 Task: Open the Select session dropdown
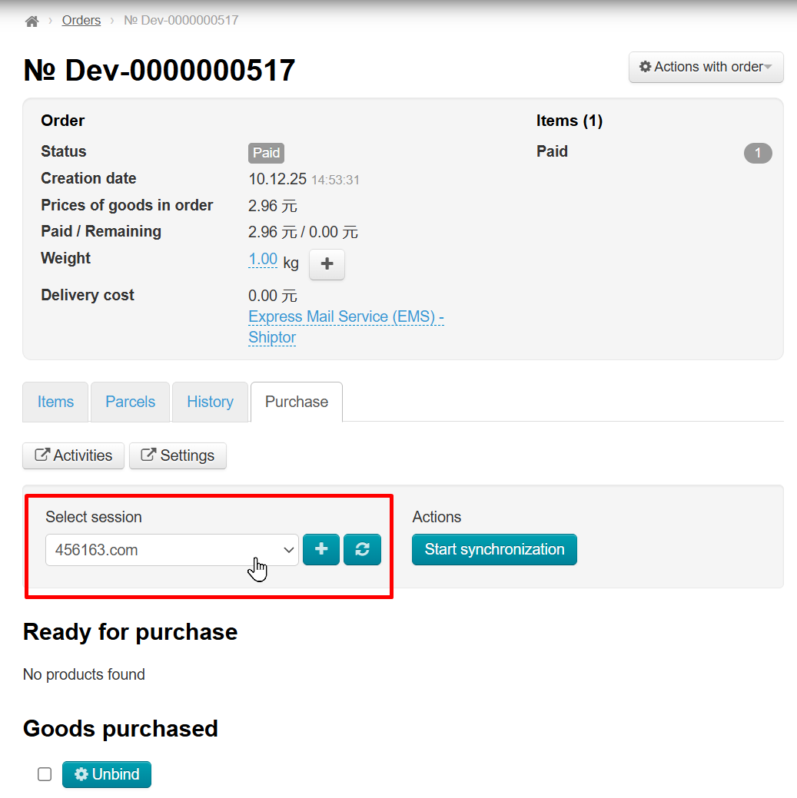tap(171, 550)
